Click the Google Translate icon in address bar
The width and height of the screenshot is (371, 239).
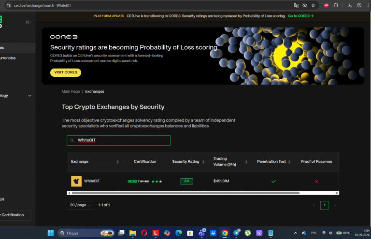296,5
